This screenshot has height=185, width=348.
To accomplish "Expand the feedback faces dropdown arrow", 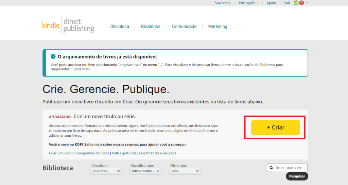I will (x=307, y=3).
